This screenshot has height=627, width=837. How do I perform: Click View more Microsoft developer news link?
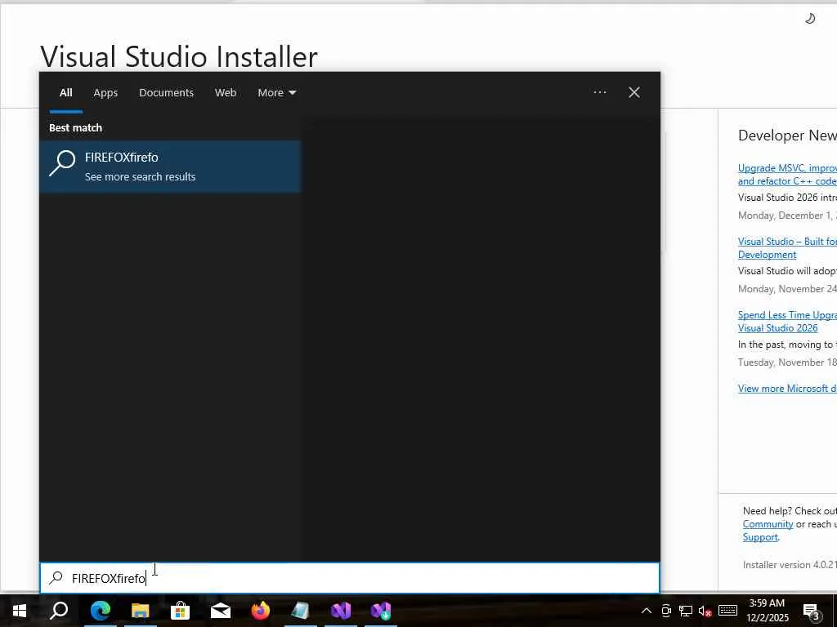(x=787, y=388)
